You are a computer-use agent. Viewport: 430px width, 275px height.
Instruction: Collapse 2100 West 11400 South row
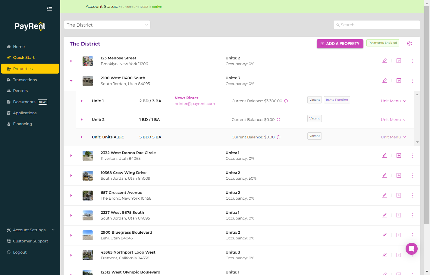(71, 81)
